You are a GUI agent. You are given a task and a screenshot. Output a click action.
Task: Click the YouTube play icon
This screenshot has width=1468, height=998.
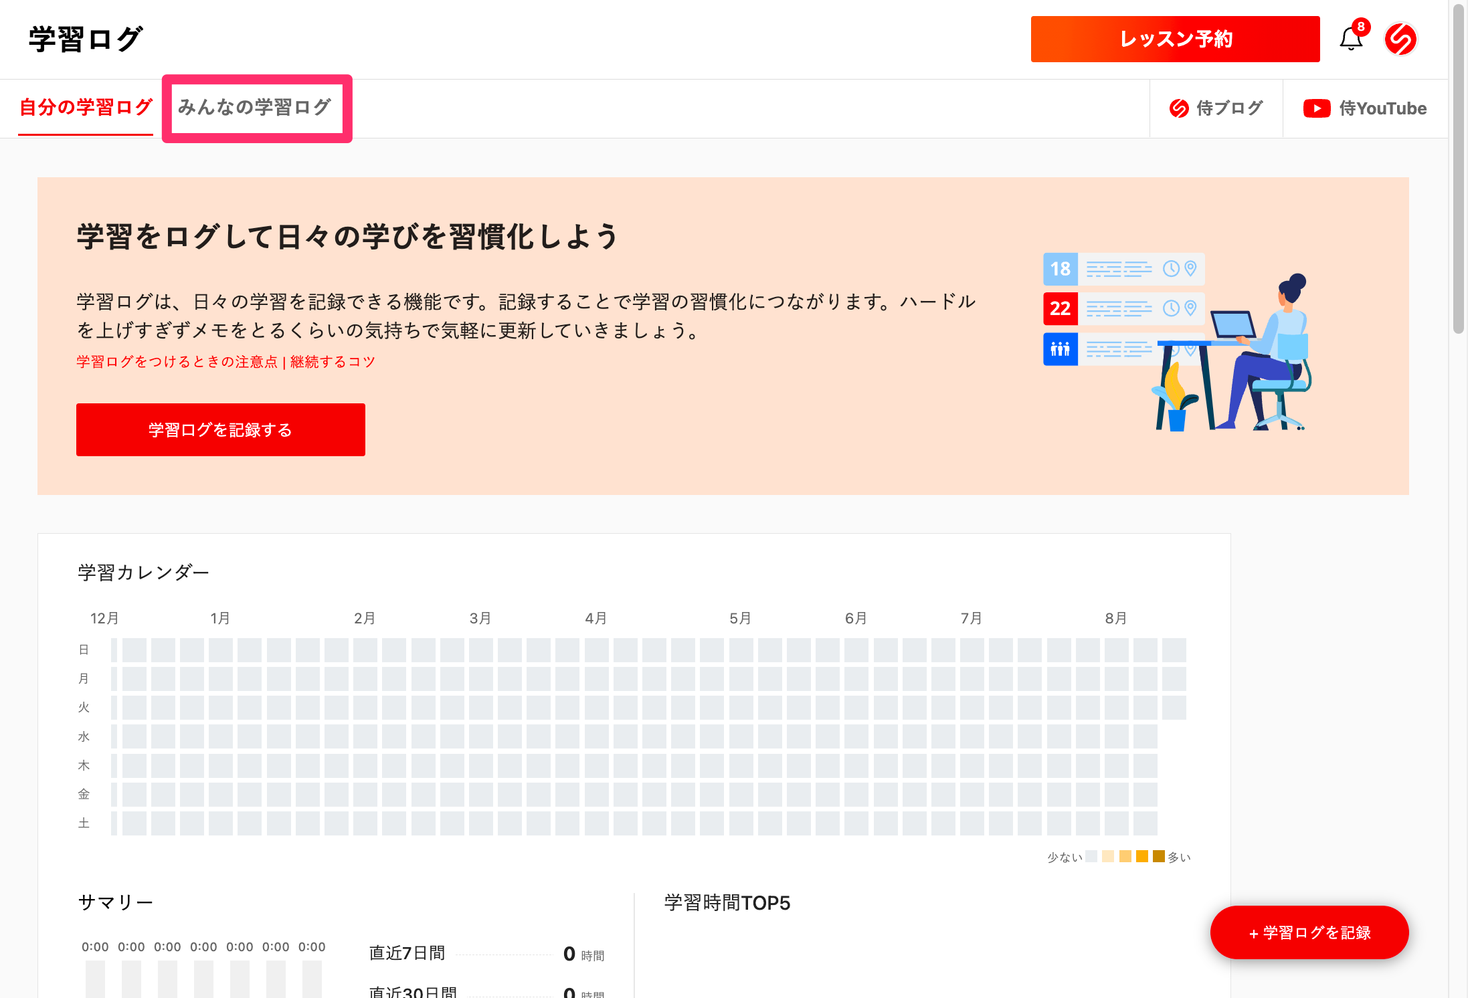(1316, 108)
